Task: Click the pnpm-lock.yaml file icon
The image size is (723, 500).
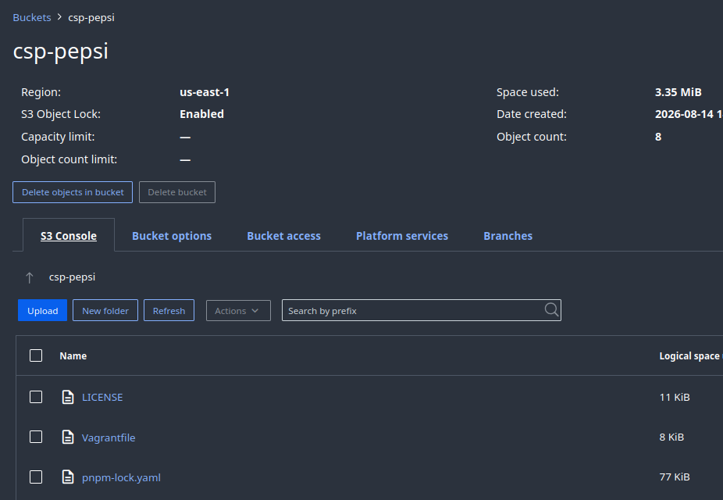Action: click(x=68, y=477)
